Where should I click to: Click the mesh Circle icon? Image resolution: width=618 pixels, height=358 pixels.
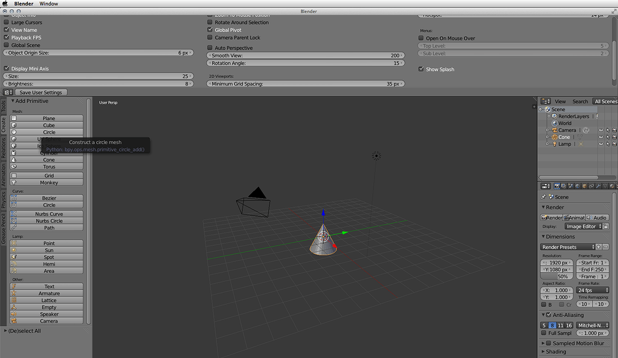point(14,132)
